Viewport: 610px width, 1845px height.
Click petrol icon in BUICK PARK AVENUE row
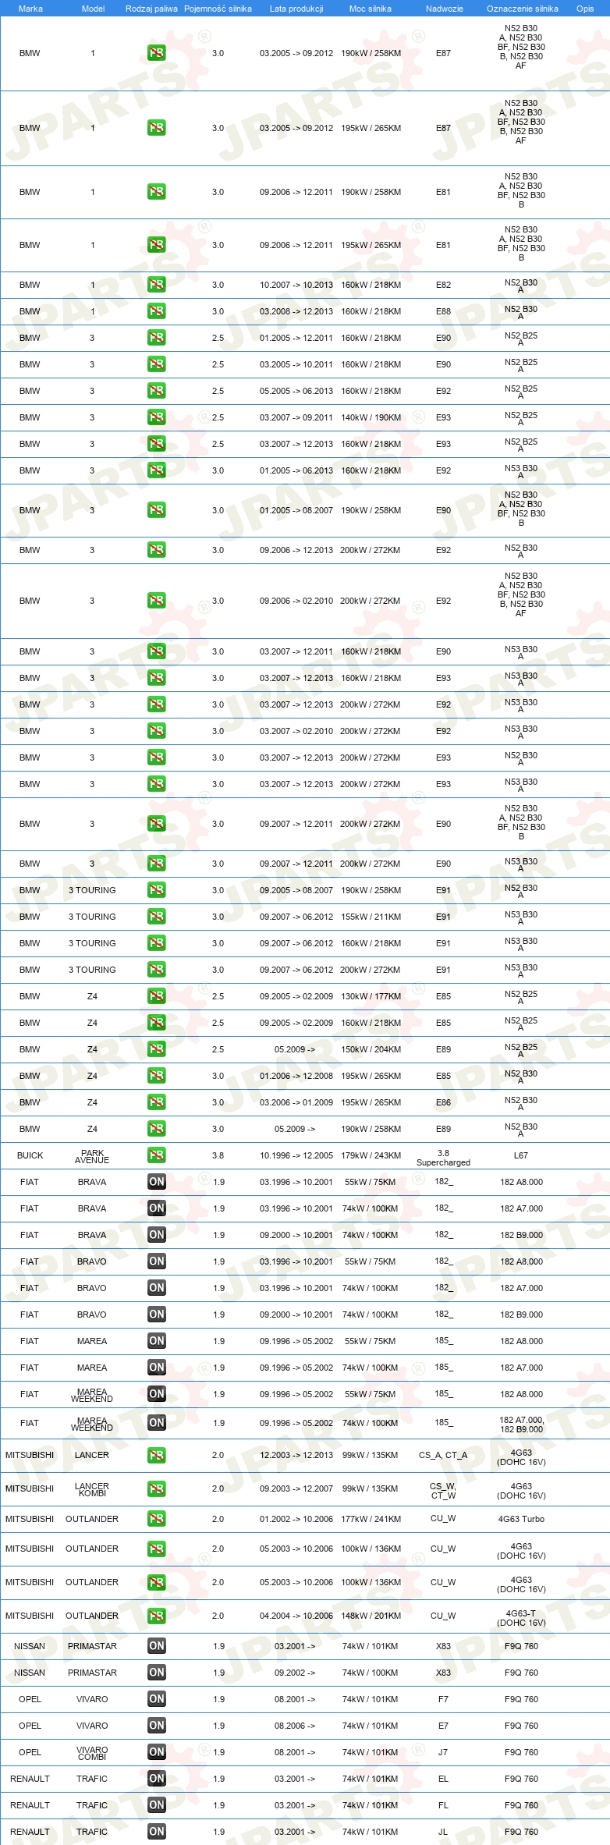coord(156,1155)
